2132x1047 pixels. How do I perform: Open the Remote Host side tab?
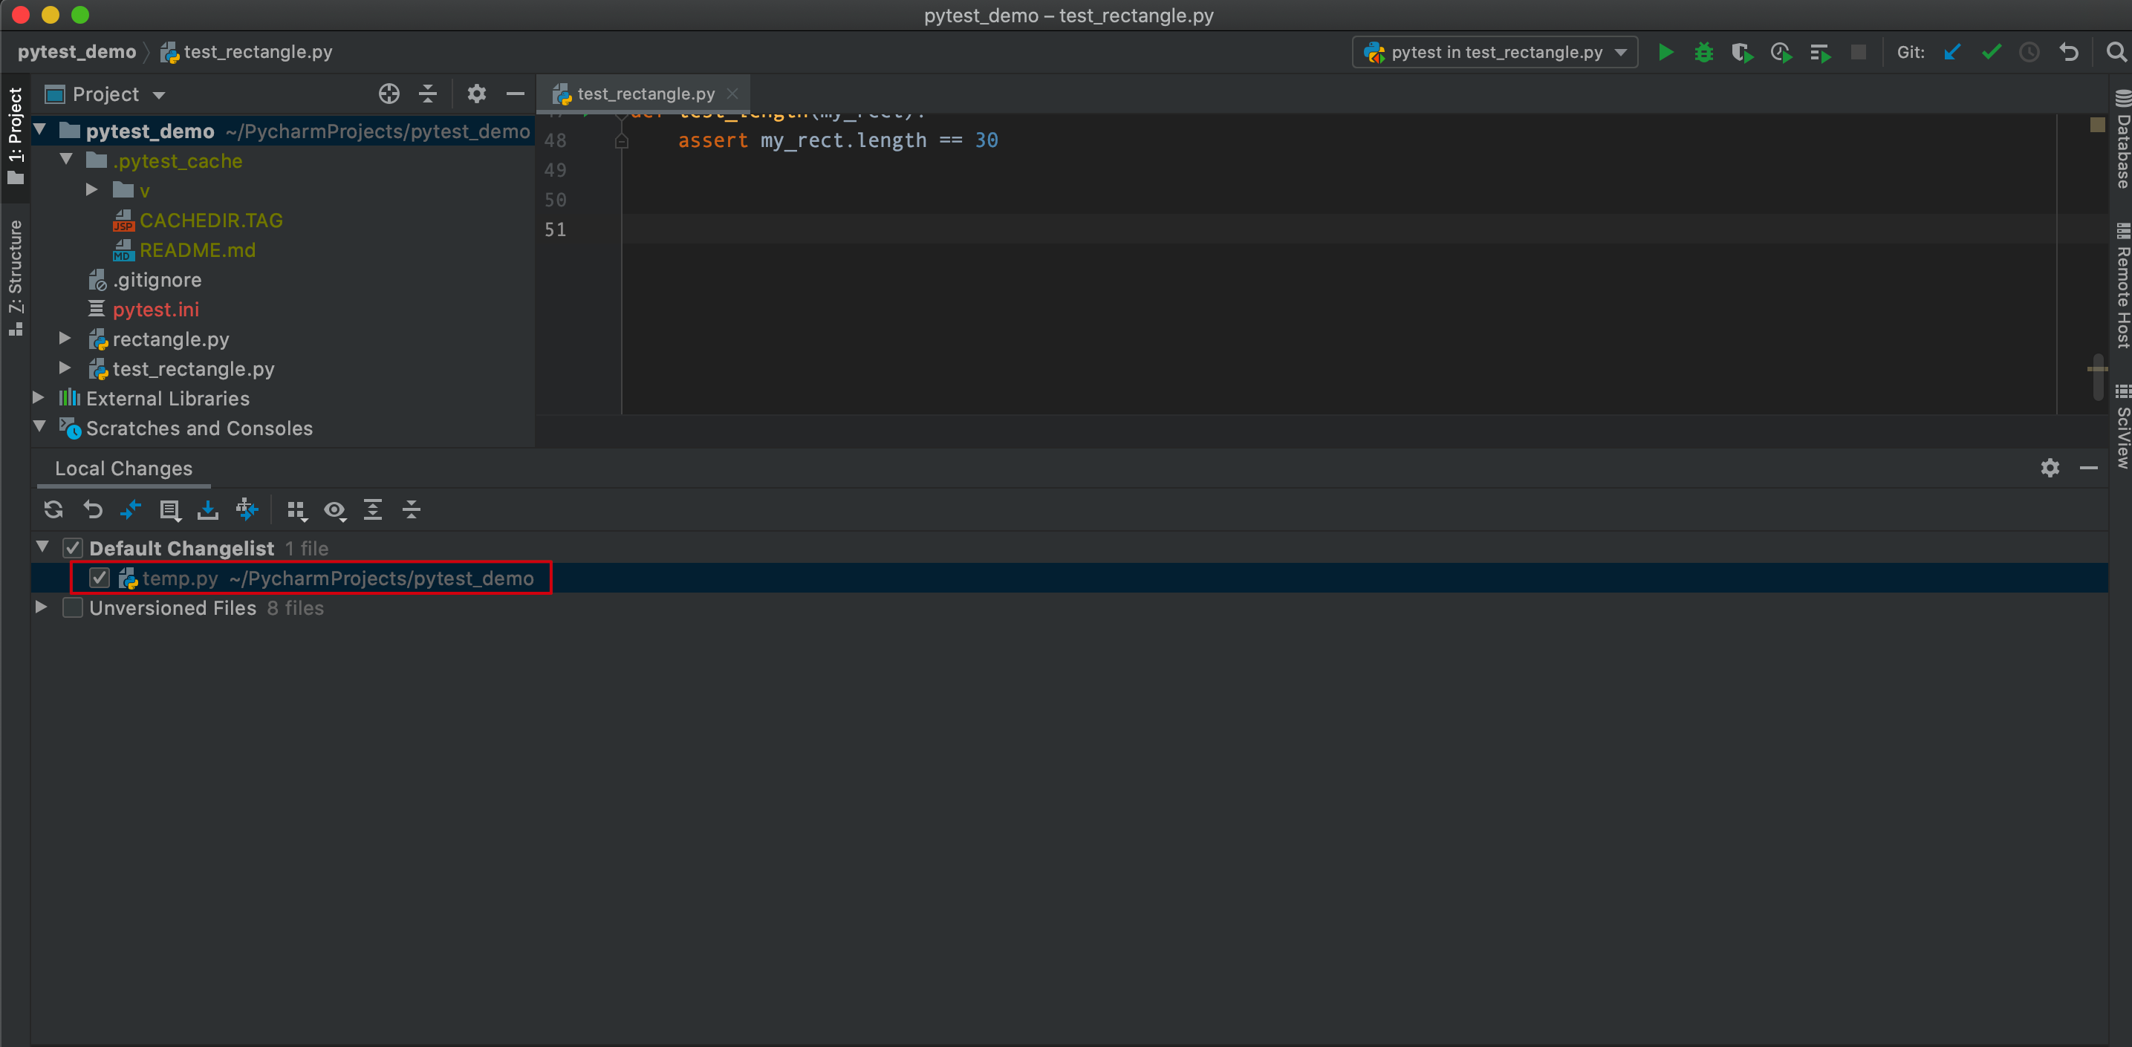tap(2122, 285)
